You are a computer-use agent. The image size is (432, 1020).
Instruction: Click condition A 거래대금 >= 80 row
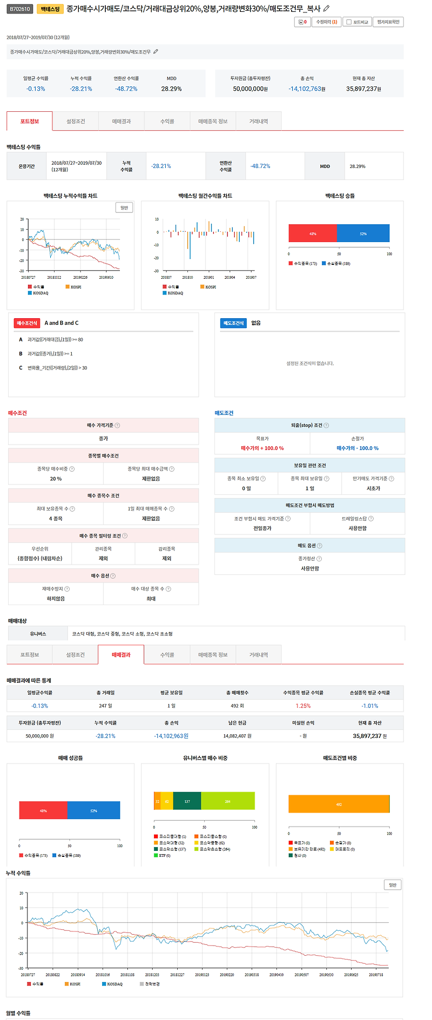[51, 340]
